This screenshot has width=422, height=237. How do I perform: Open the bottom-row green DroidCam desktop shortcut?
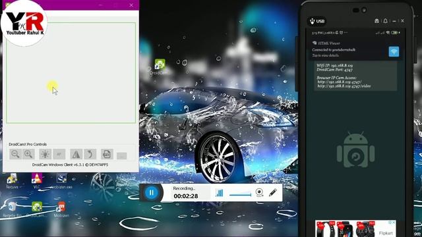37,209
